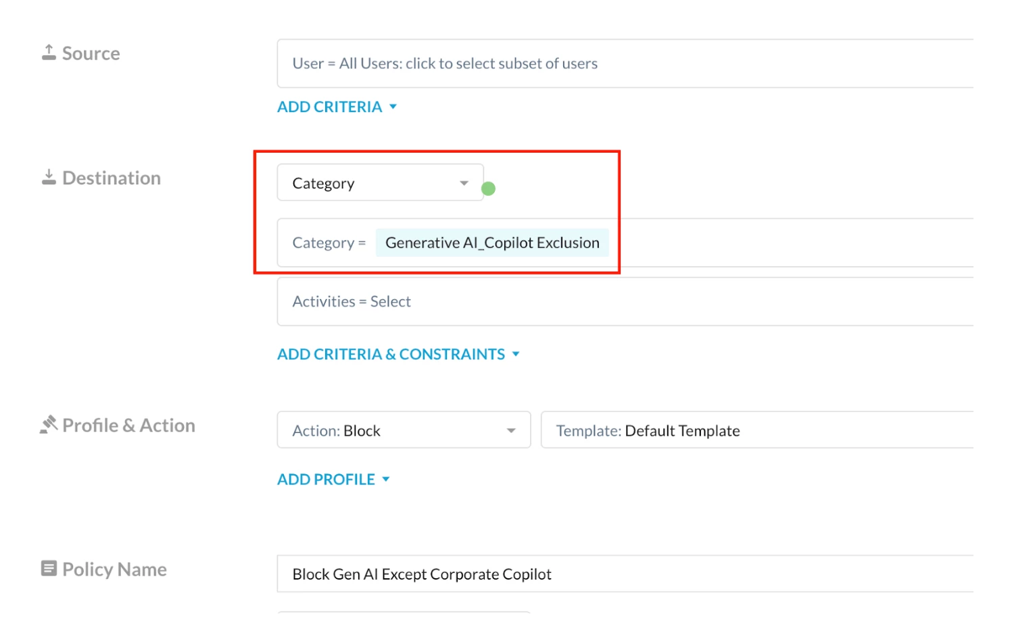Open the Template: Default Template selector
Image resolution: width=1010 pixels, height=635 pixels.
(x=757, y=430)
